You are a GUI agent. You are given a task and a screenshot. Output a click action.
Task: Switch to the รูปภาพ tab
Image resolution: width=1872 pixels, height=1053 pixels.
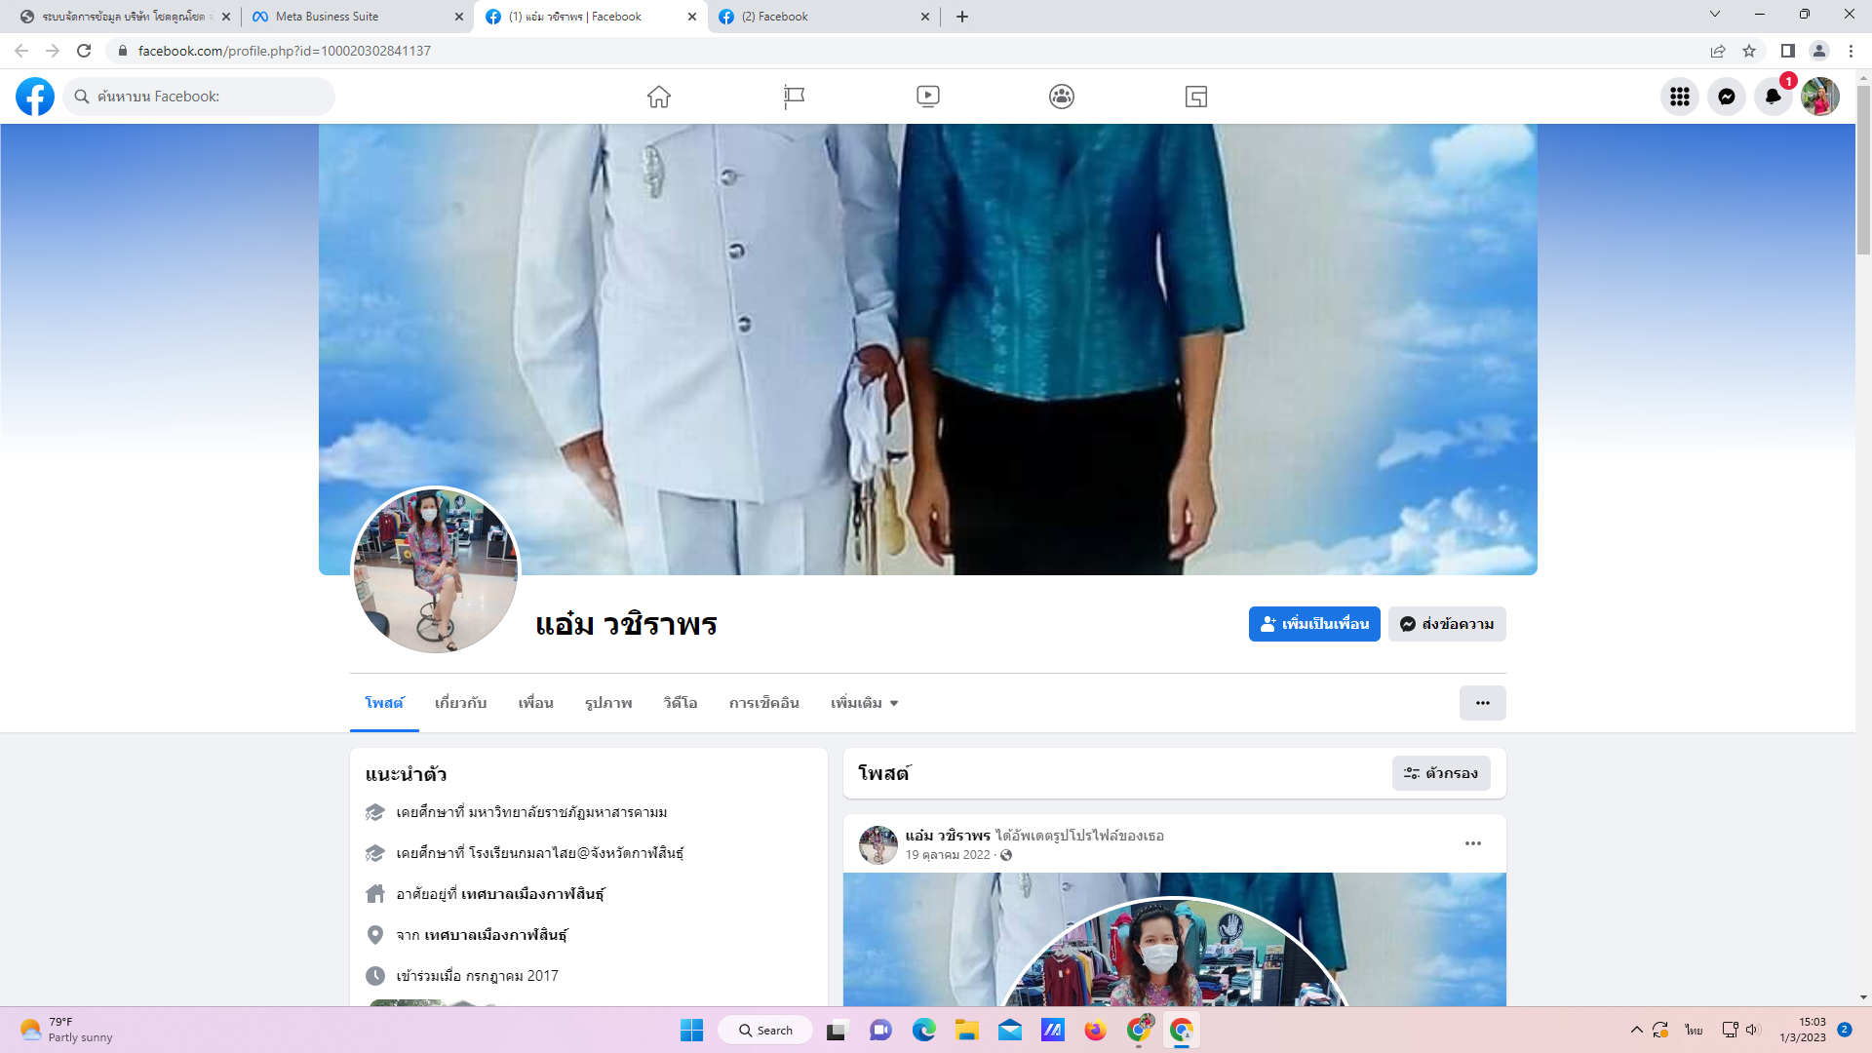(608, 703)
